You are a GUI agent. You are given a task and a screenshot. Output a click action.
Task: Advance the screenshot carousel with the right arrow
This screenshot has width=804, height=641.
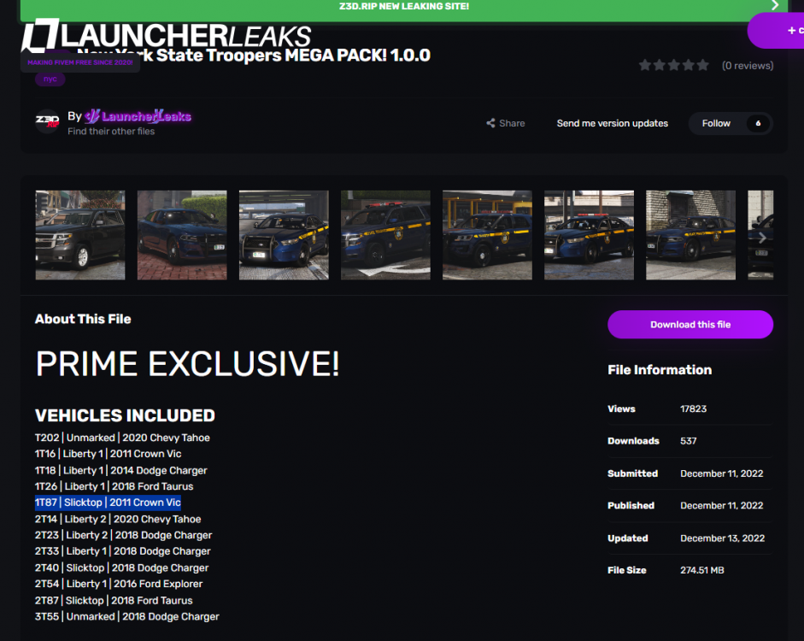pyautogui.click(x=762, y=238)
